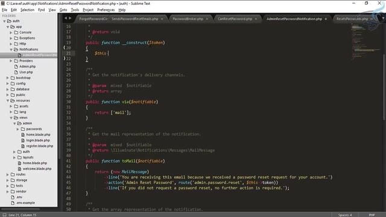Expand the bootstrap folder
Viewport: 386px width, 217px height.
tap(8, 78)
